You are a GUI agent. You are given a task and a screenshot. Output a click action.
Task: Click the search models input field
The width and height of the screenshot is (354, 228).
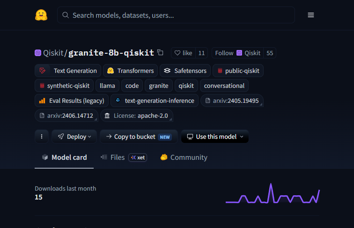click(176, 15)
